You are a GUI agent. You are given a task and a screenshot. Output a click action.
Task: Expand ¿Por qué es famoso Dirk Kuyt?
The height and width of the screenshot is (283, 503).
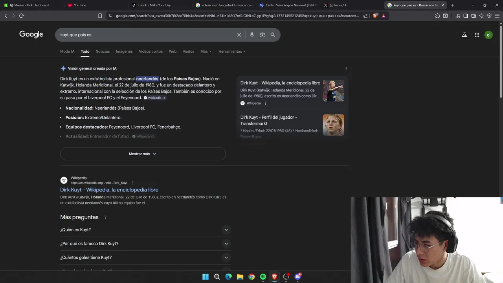coord(145,244)
